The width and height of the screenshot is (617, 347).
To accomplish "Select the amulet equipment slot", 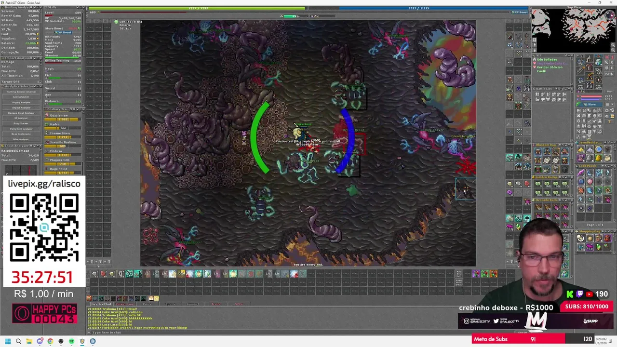I will tap(580, 62).
